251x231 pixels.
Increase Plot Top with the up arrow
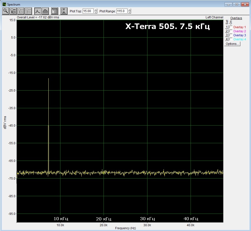coord(96,10)
